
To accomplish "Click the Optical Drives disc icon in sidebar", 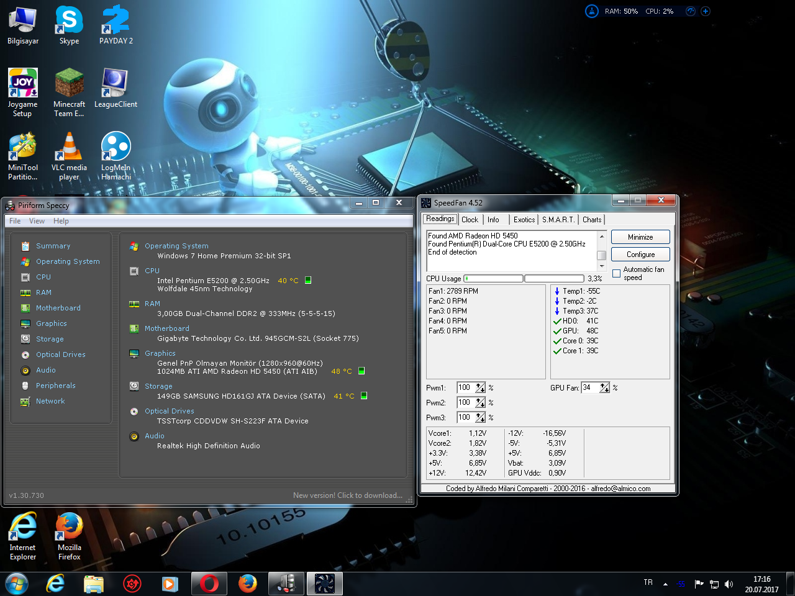I will tap(25, 354).
